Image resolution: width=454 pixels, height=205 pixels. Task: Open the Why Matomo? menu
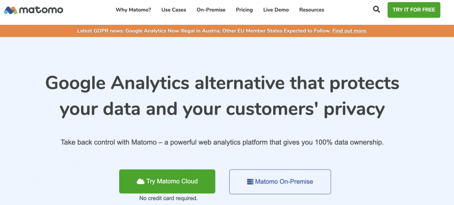click(133, 10)
